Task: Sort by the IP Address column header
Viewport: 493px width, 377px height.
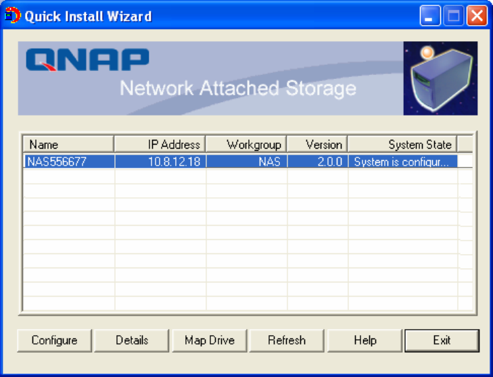Action: [x=160, y=145]
